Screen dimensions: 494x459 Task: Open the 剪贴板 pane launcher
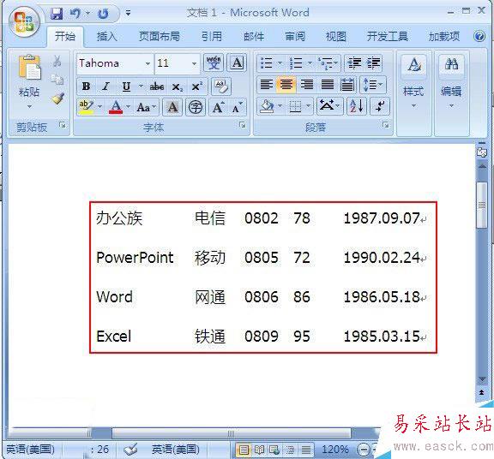point(63,125)
